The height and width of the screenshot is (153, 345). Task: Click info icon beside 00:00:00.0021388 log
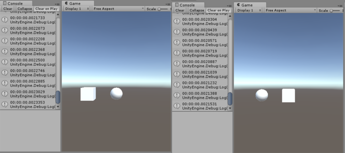tap(177, 95)
